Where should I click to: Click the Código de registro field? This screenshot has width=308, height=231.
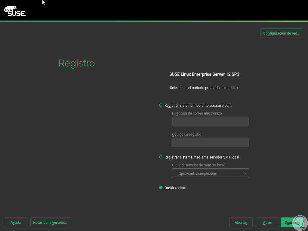click(210, 143)
